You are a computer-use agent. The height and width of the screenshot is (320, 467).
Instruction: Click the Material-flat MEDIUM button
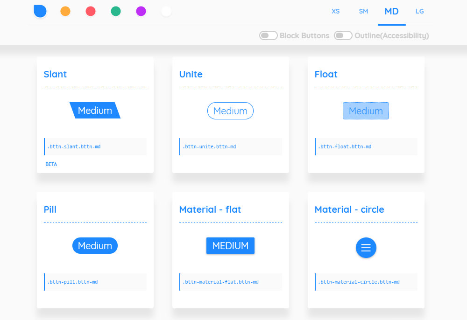[230, 245]
